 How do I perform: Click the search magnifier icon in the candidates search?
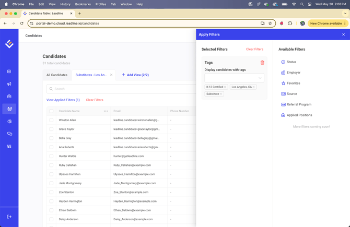click(51, 89)
